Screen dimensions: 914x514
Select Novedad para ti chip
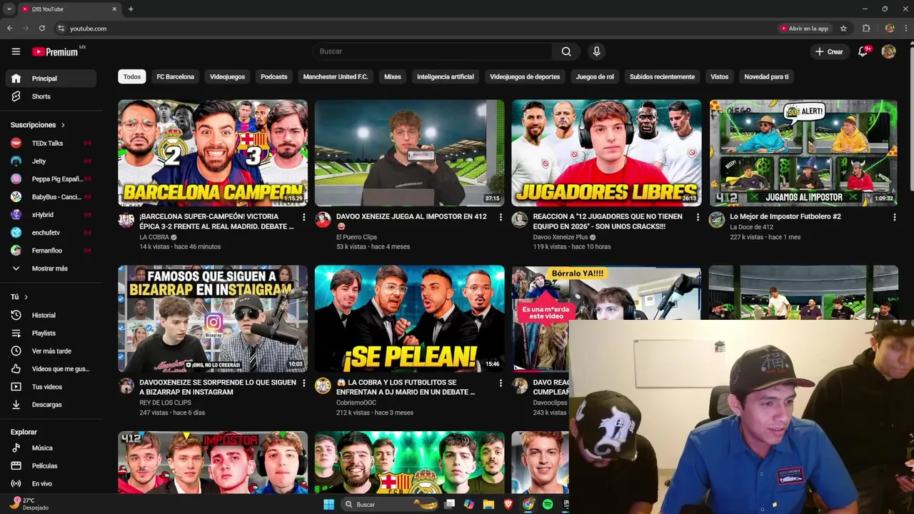(x=766, y=76)
